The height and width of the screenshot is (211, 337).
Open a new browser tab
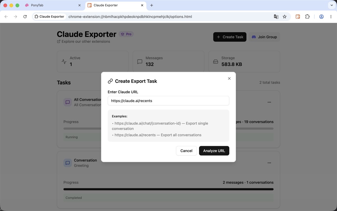(x=152, y=5)
